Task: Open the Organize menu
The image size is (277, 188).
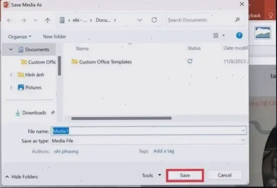Action: [20, 37]
